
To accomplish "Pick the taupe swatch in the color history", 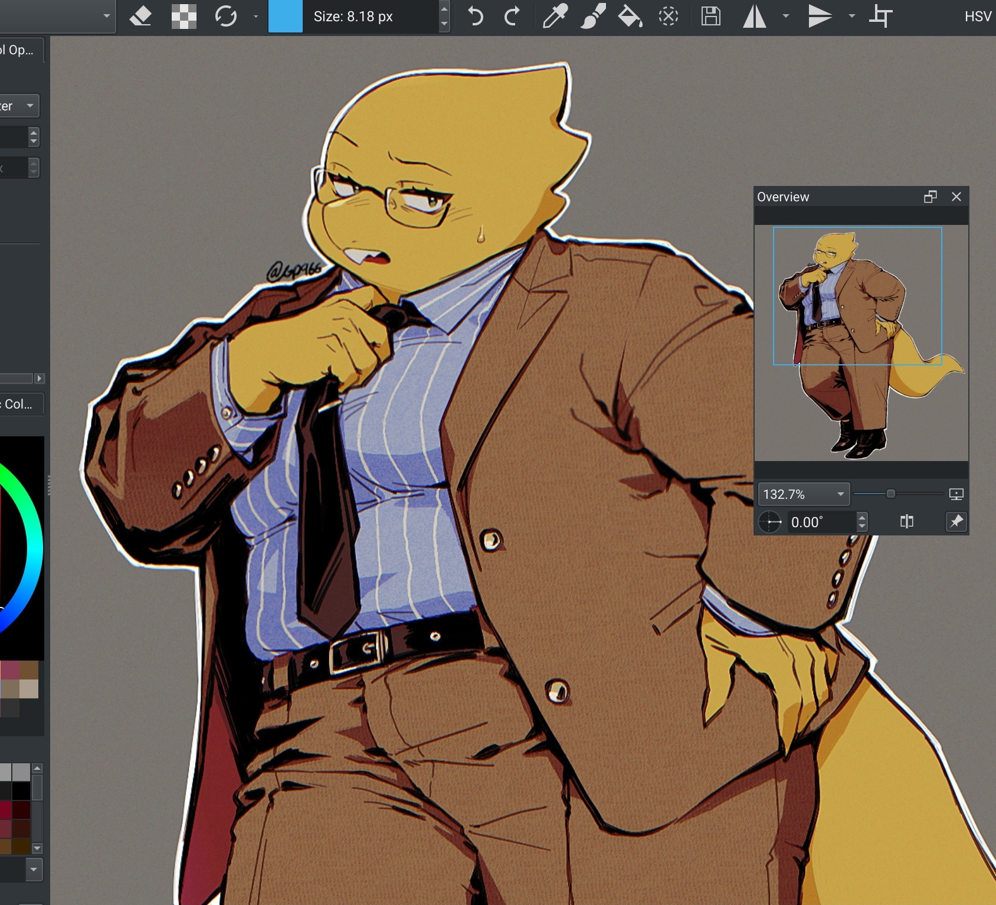I will coord(10,689).
